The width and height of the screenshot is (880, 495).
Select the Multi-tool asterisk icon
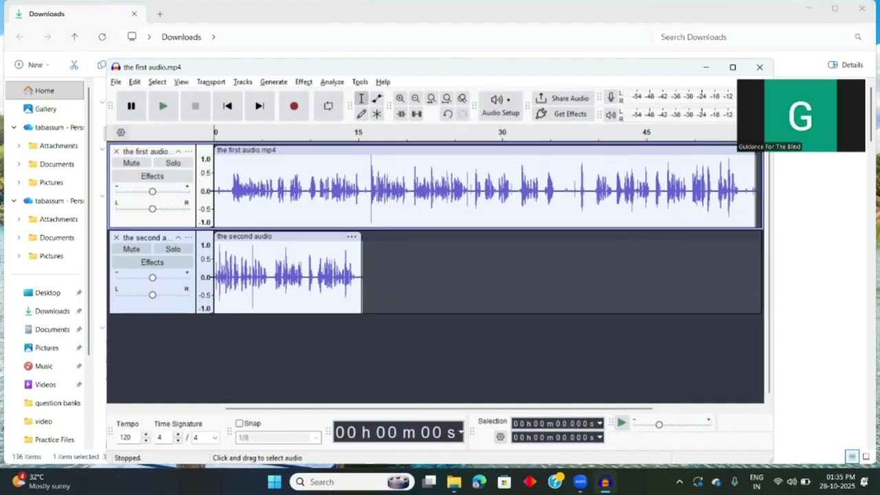(377, 113)
